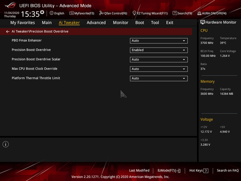Viewport: 241px width, 181px height.
Task: Open the Monitor tab
Action: point(120,23)
